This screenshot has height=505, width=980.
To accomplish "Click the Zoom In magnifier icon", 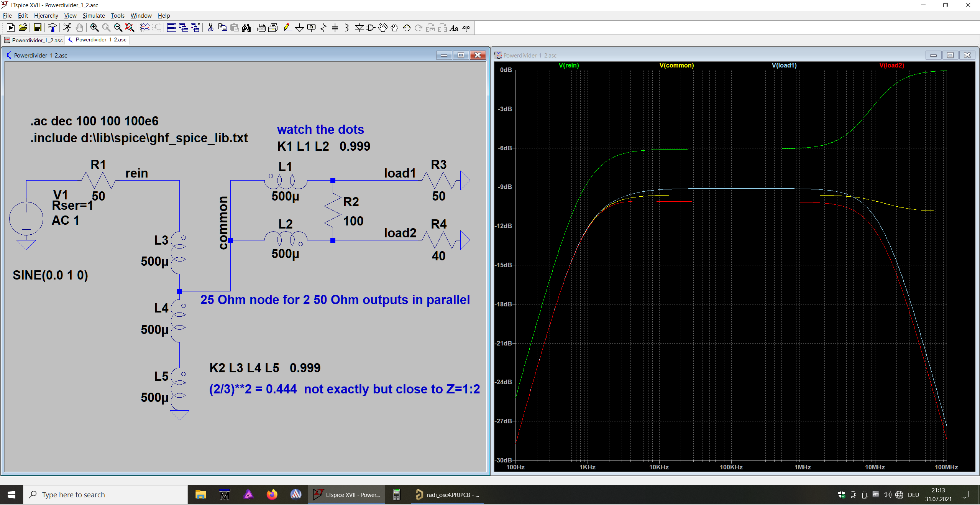I will [x=94, y=28].
